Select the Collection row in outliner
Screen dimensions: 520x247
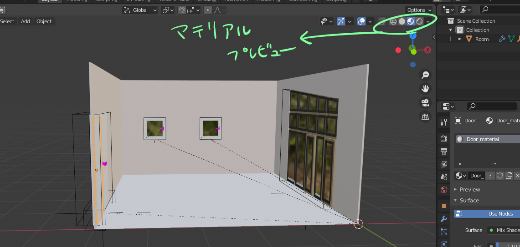pos(478,30)
